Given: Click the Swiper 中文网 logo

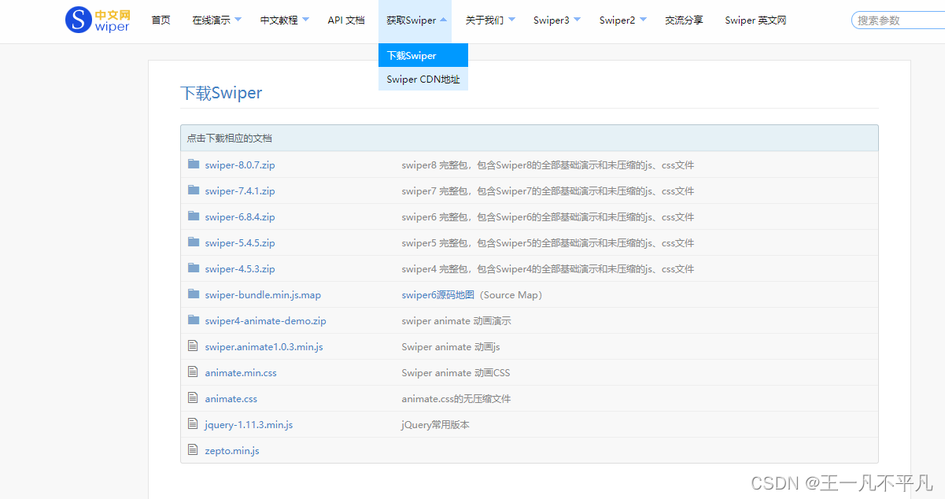Looking at the screenshot, I should click(98, 20).
